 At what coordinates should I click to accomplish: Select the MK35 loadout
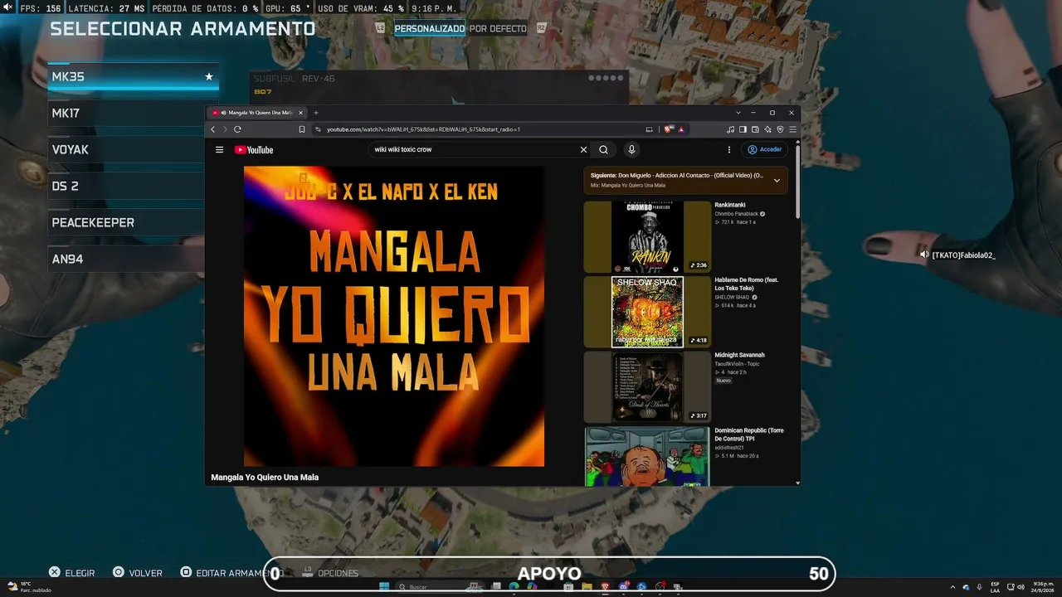[133, 76]
